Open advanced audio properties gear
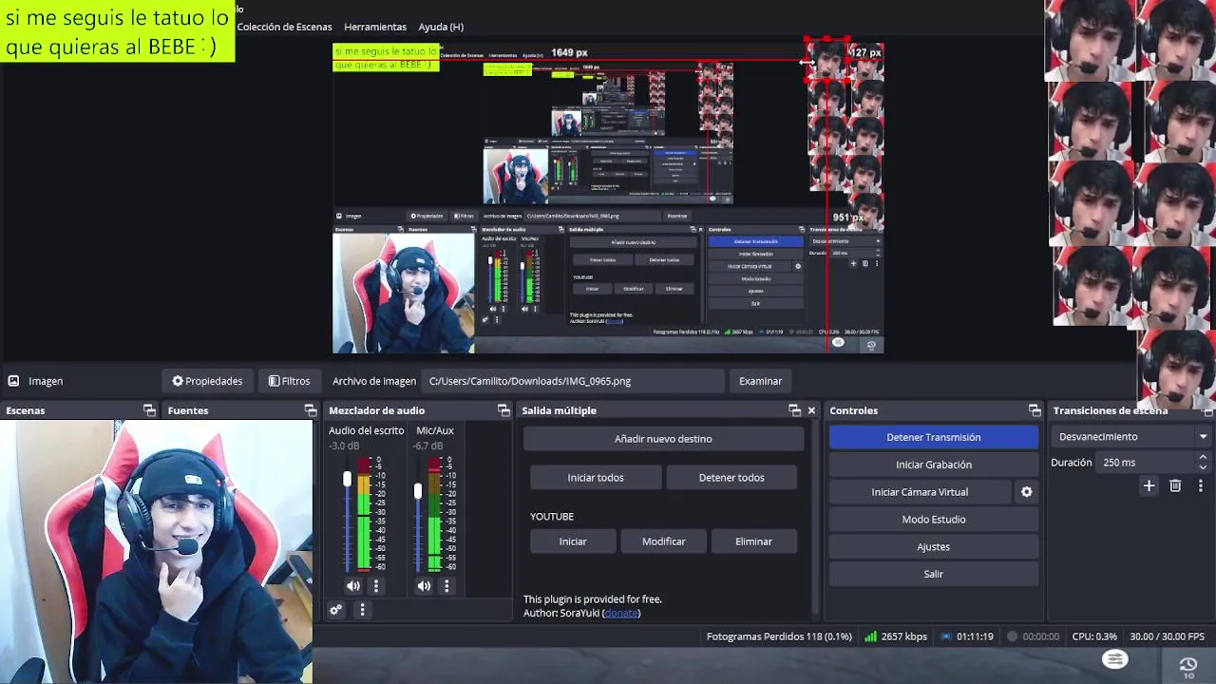The image size is (1216, 684). point(335,610)
